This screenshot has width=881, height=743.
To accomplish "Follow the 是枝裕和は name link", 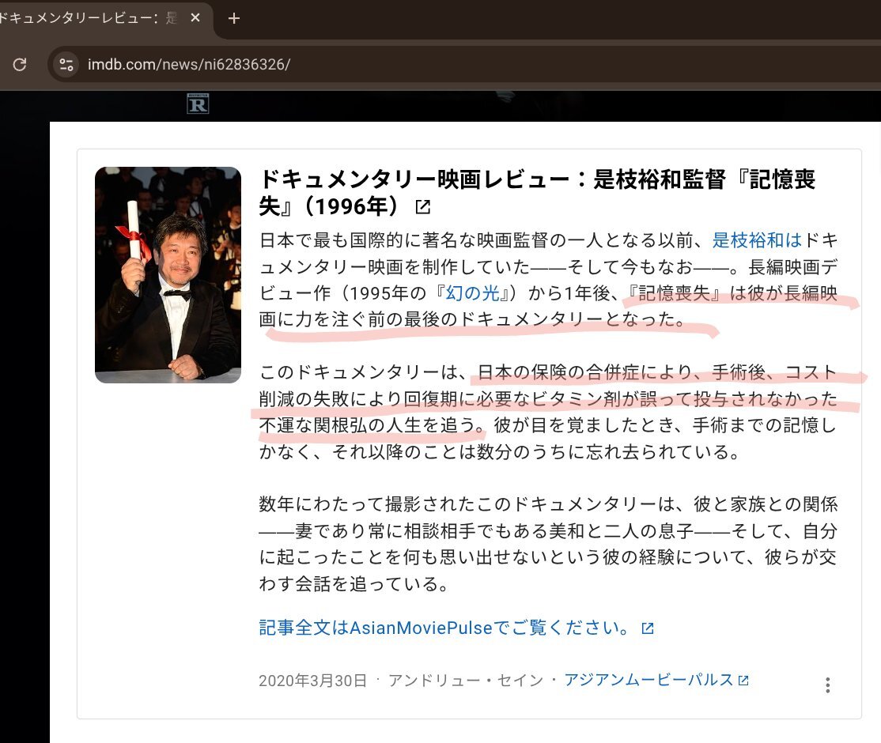I will click(x=757, y=240).
